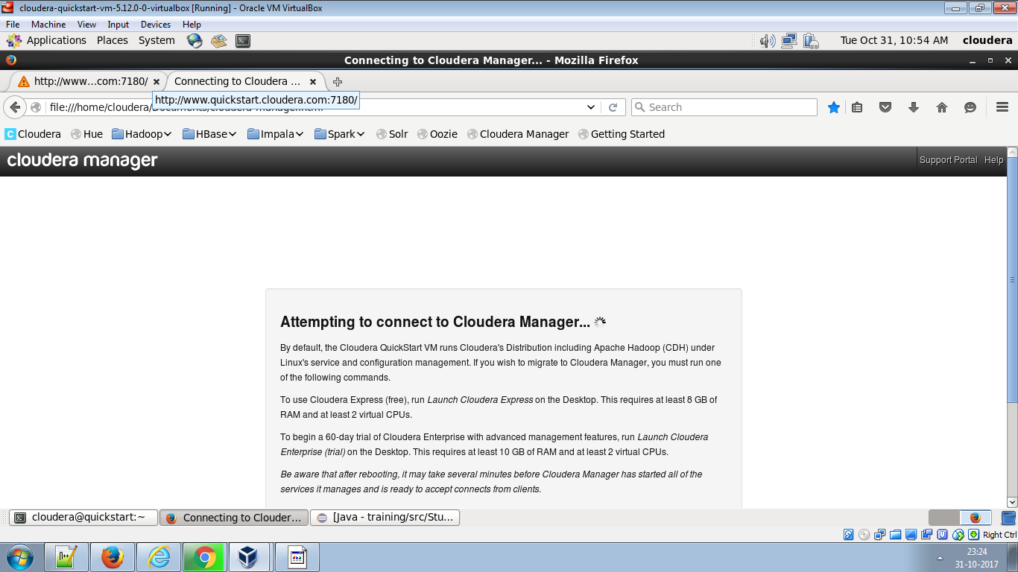Launch Google Chrome from the bottom taskbar
The width and height of the screenshot is (1018, 572).
tap(203, 556)
